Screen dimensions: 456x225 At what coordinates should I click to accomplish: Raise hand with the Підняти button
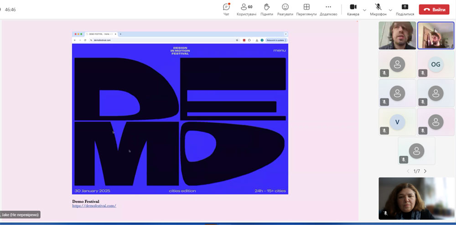pos(267,10)
